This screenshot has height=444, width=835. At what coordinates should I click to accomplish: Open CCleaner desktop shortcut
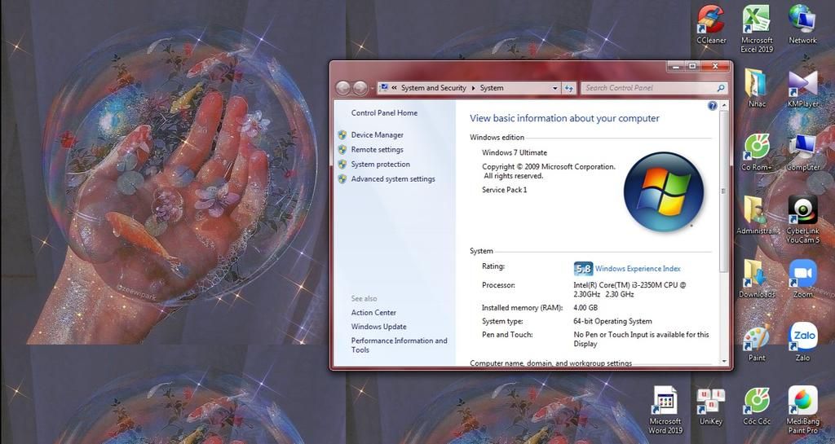pos(711,24)
